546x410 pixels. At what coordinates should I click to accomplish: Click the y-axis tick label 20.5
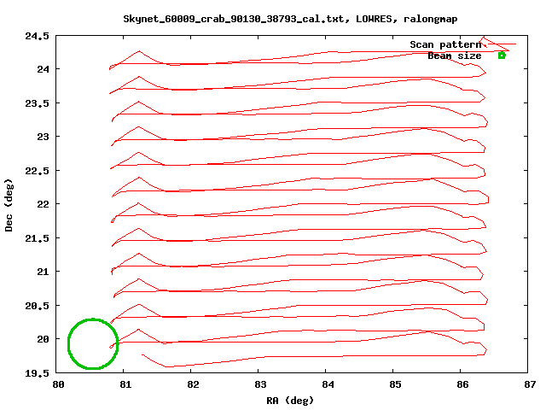[x=37, y=306]
